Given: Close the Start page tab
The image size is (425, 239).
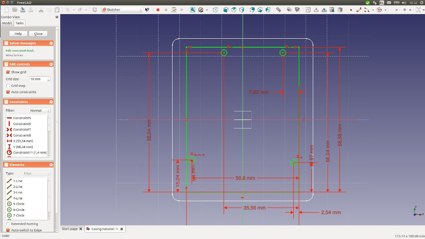Looking at the screenshot, I should 81,229.
